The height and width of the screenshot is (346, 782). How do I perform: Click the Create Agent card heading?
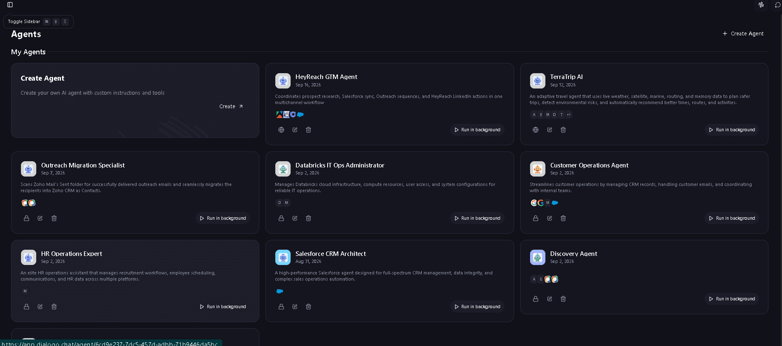coord(42,78)
